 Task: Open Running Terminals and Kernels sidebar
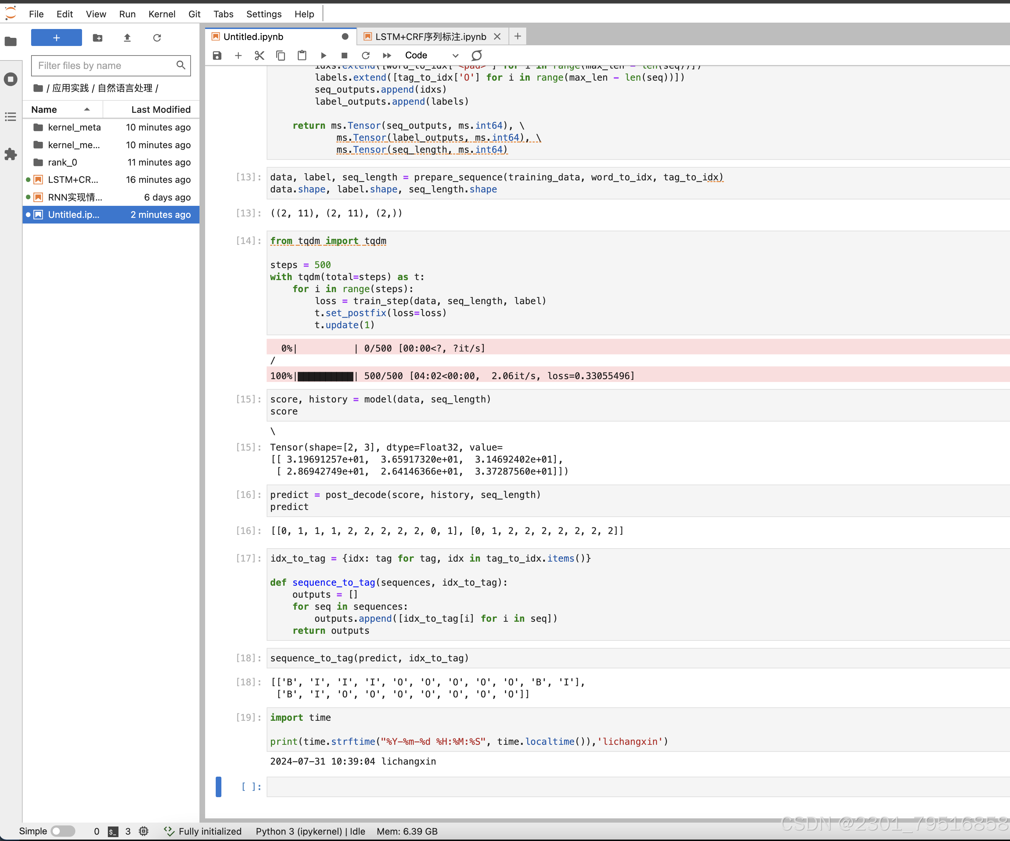11,79
